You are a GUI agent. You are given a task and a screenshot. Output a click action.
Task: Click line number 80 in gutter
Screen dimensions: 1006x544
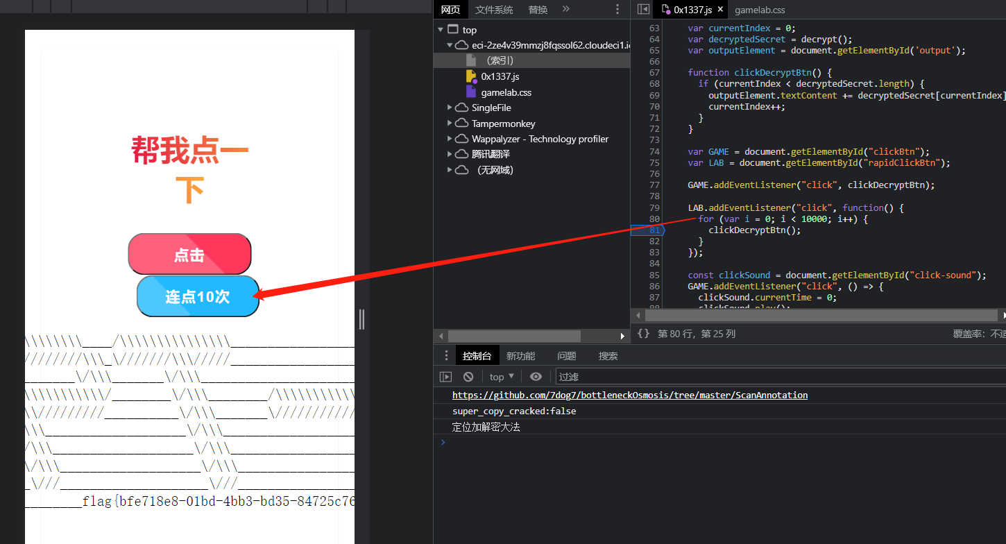point(654,219)
